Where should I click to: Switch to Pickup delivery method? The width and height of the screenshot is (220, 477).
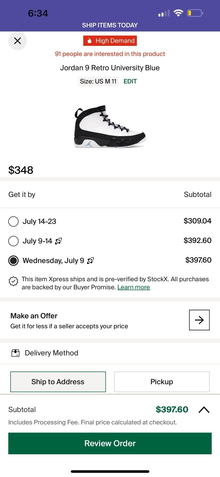(162, 382)
